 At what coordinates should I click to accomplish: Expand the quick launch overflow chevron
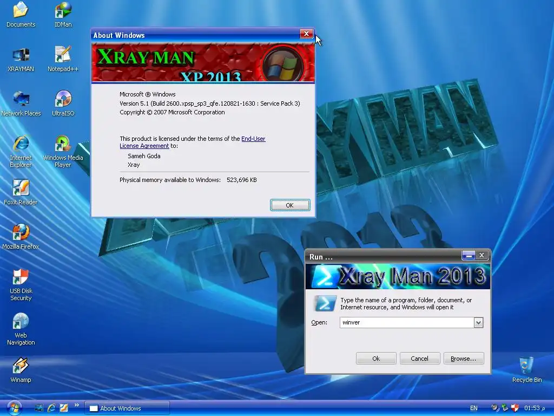[x=76, y=405]
